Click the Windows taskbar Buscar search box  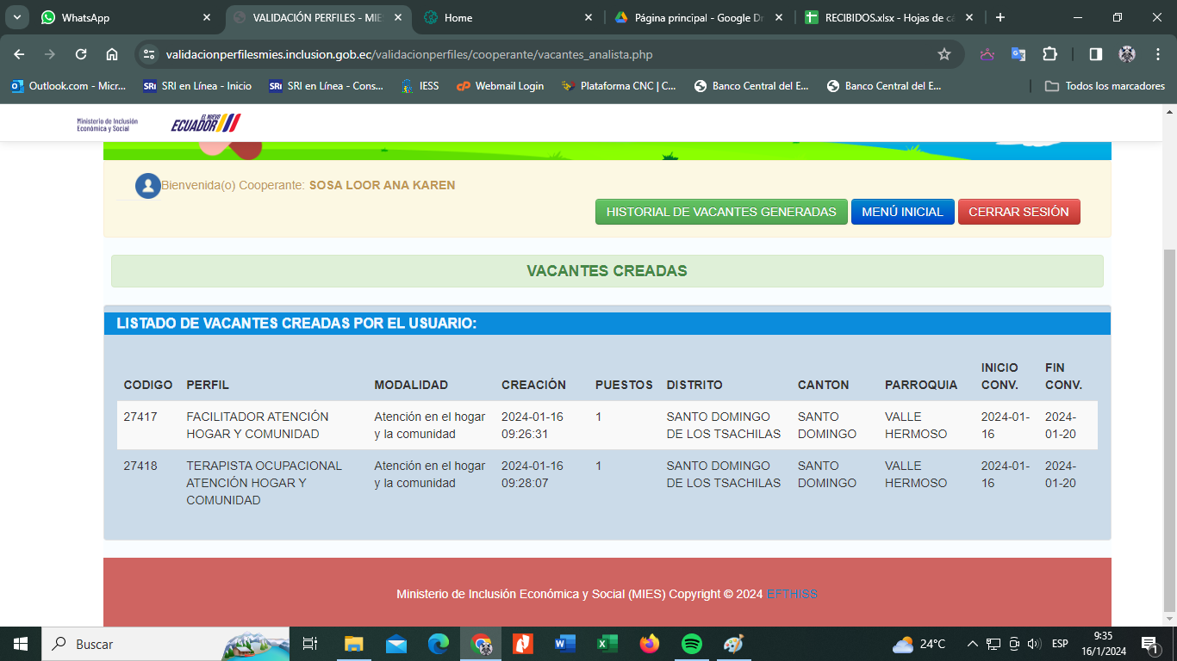coord(129,644)
